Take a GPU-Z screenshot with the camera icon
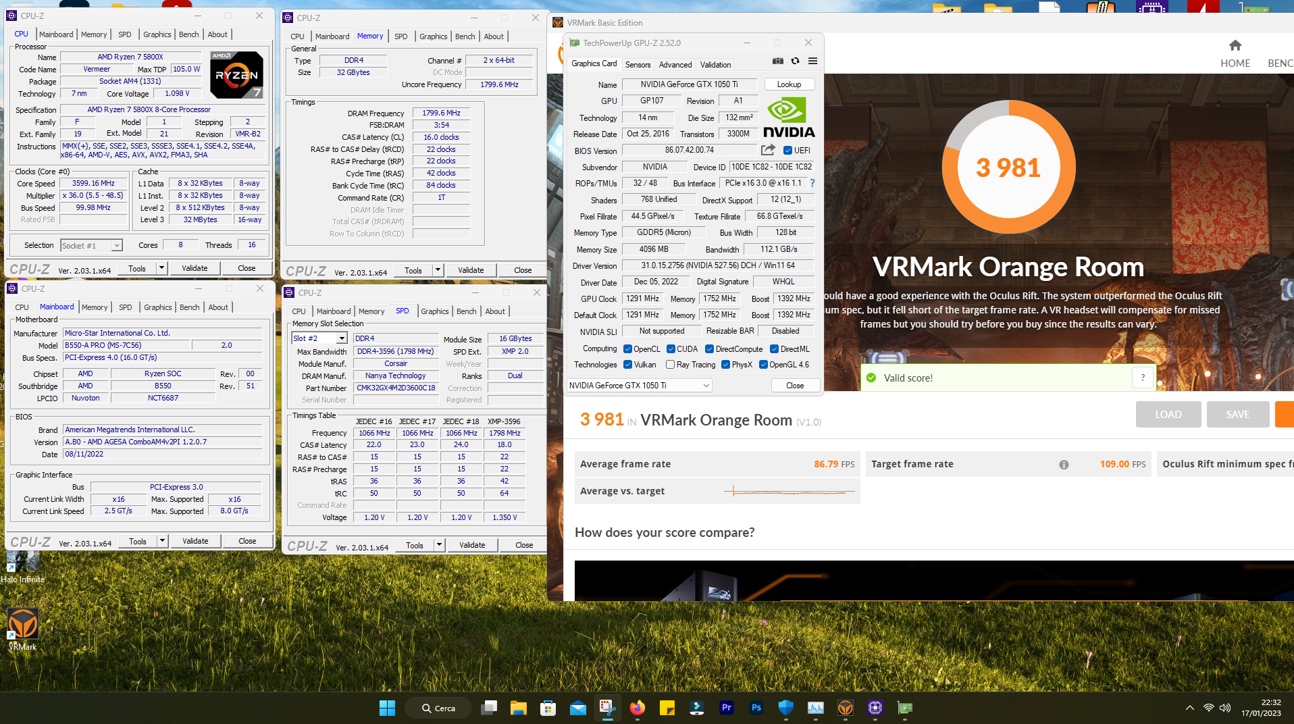This screenshot has height=724, width=1294. [x=778, y=61]
